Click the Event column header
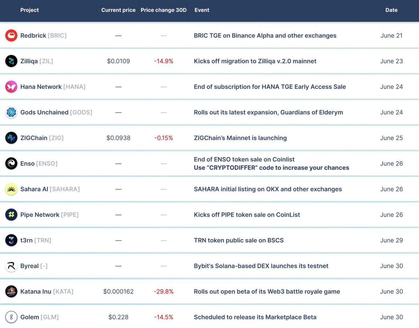 (x=202, y=10)
